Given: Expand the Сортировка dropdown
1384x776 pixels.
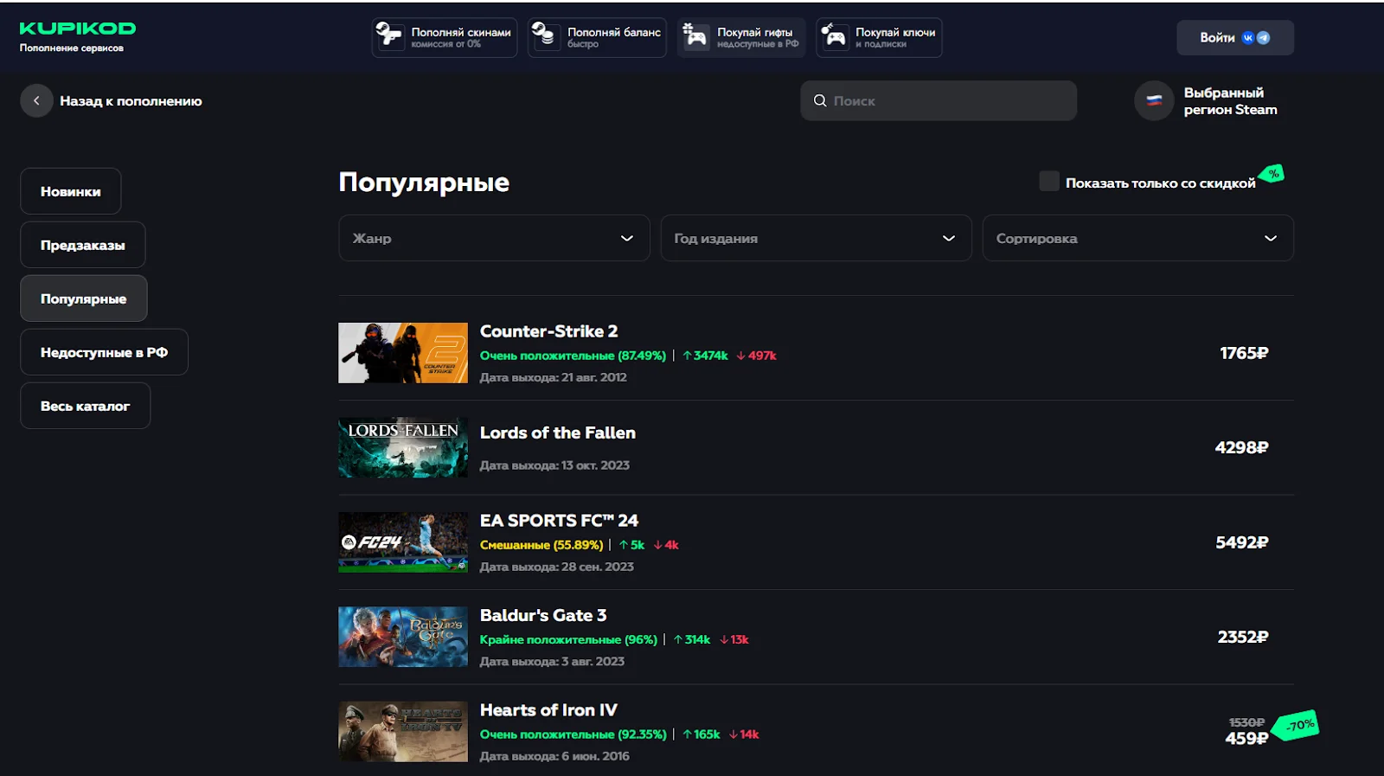Looking at the screenshot, I should [1137, 238].
